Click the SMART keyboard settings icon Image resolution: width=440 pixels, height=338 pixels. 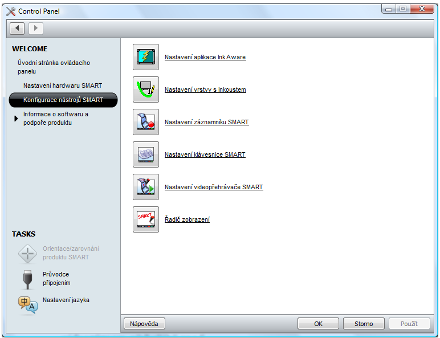146,154
